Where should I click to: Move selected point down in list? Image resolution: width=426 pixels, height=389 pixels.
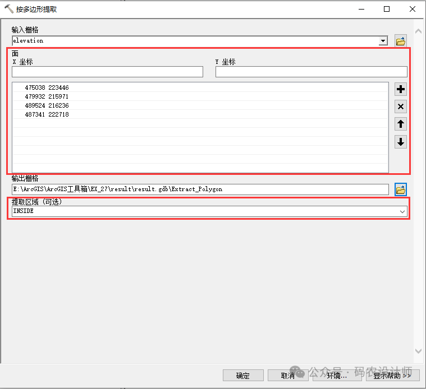click(x=400, y=142)
